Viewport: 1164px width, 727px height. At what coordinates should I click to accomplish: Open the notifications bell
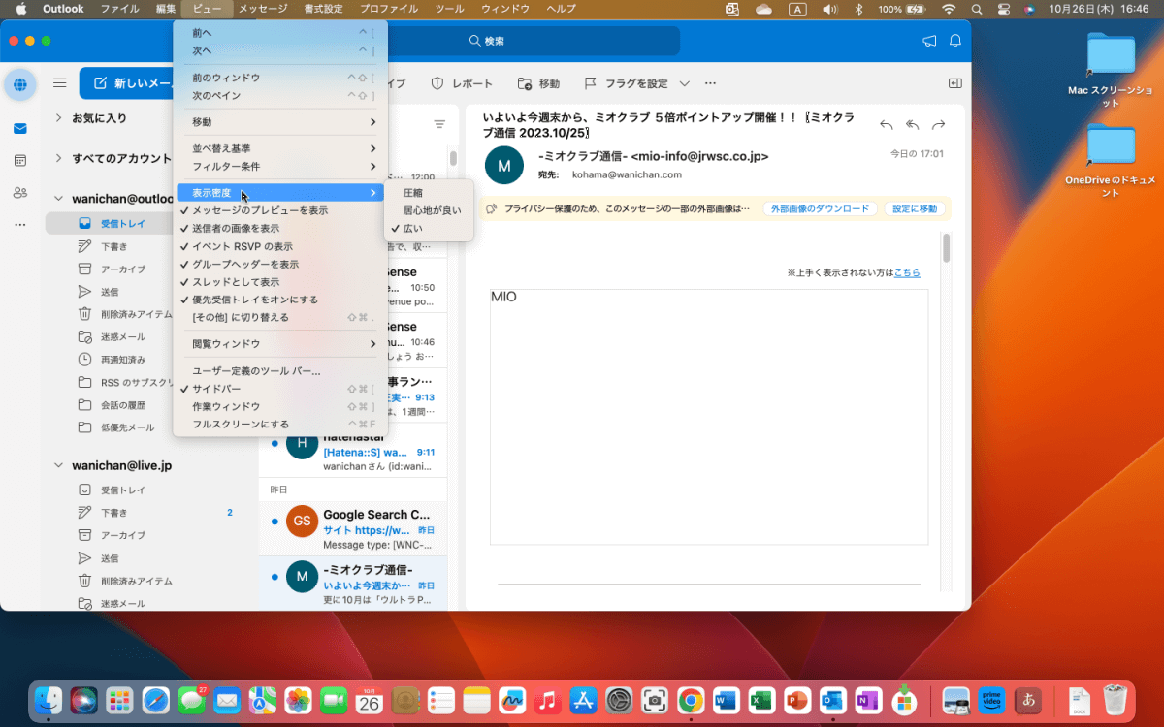tap(955, 41)
